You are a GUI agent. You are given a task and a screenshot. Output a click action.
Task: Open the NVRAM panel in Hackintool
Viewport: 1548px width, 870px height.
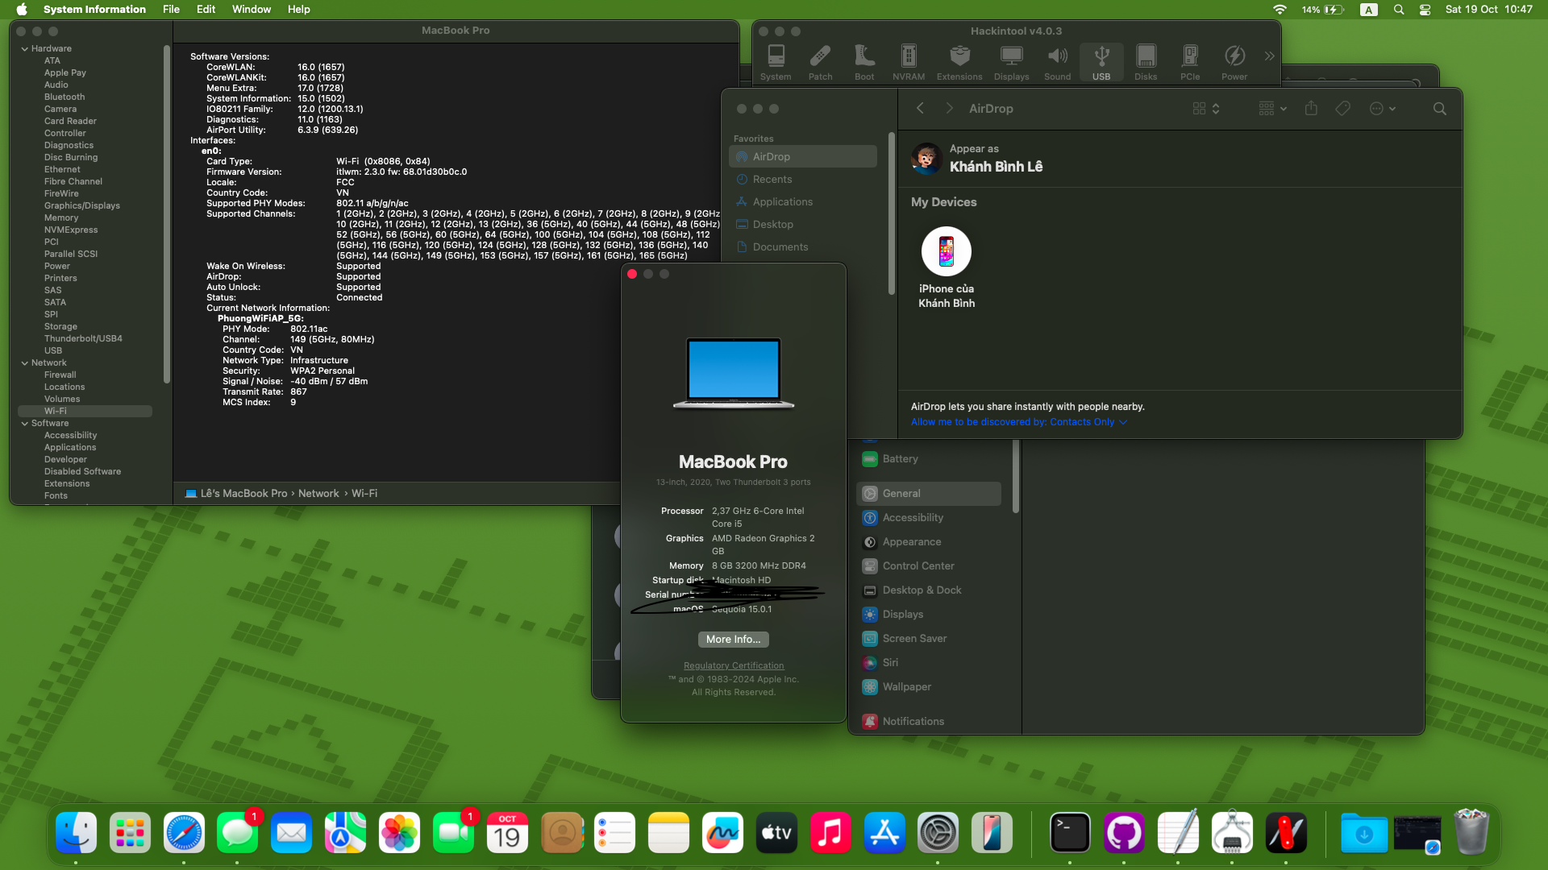point(908,60)
